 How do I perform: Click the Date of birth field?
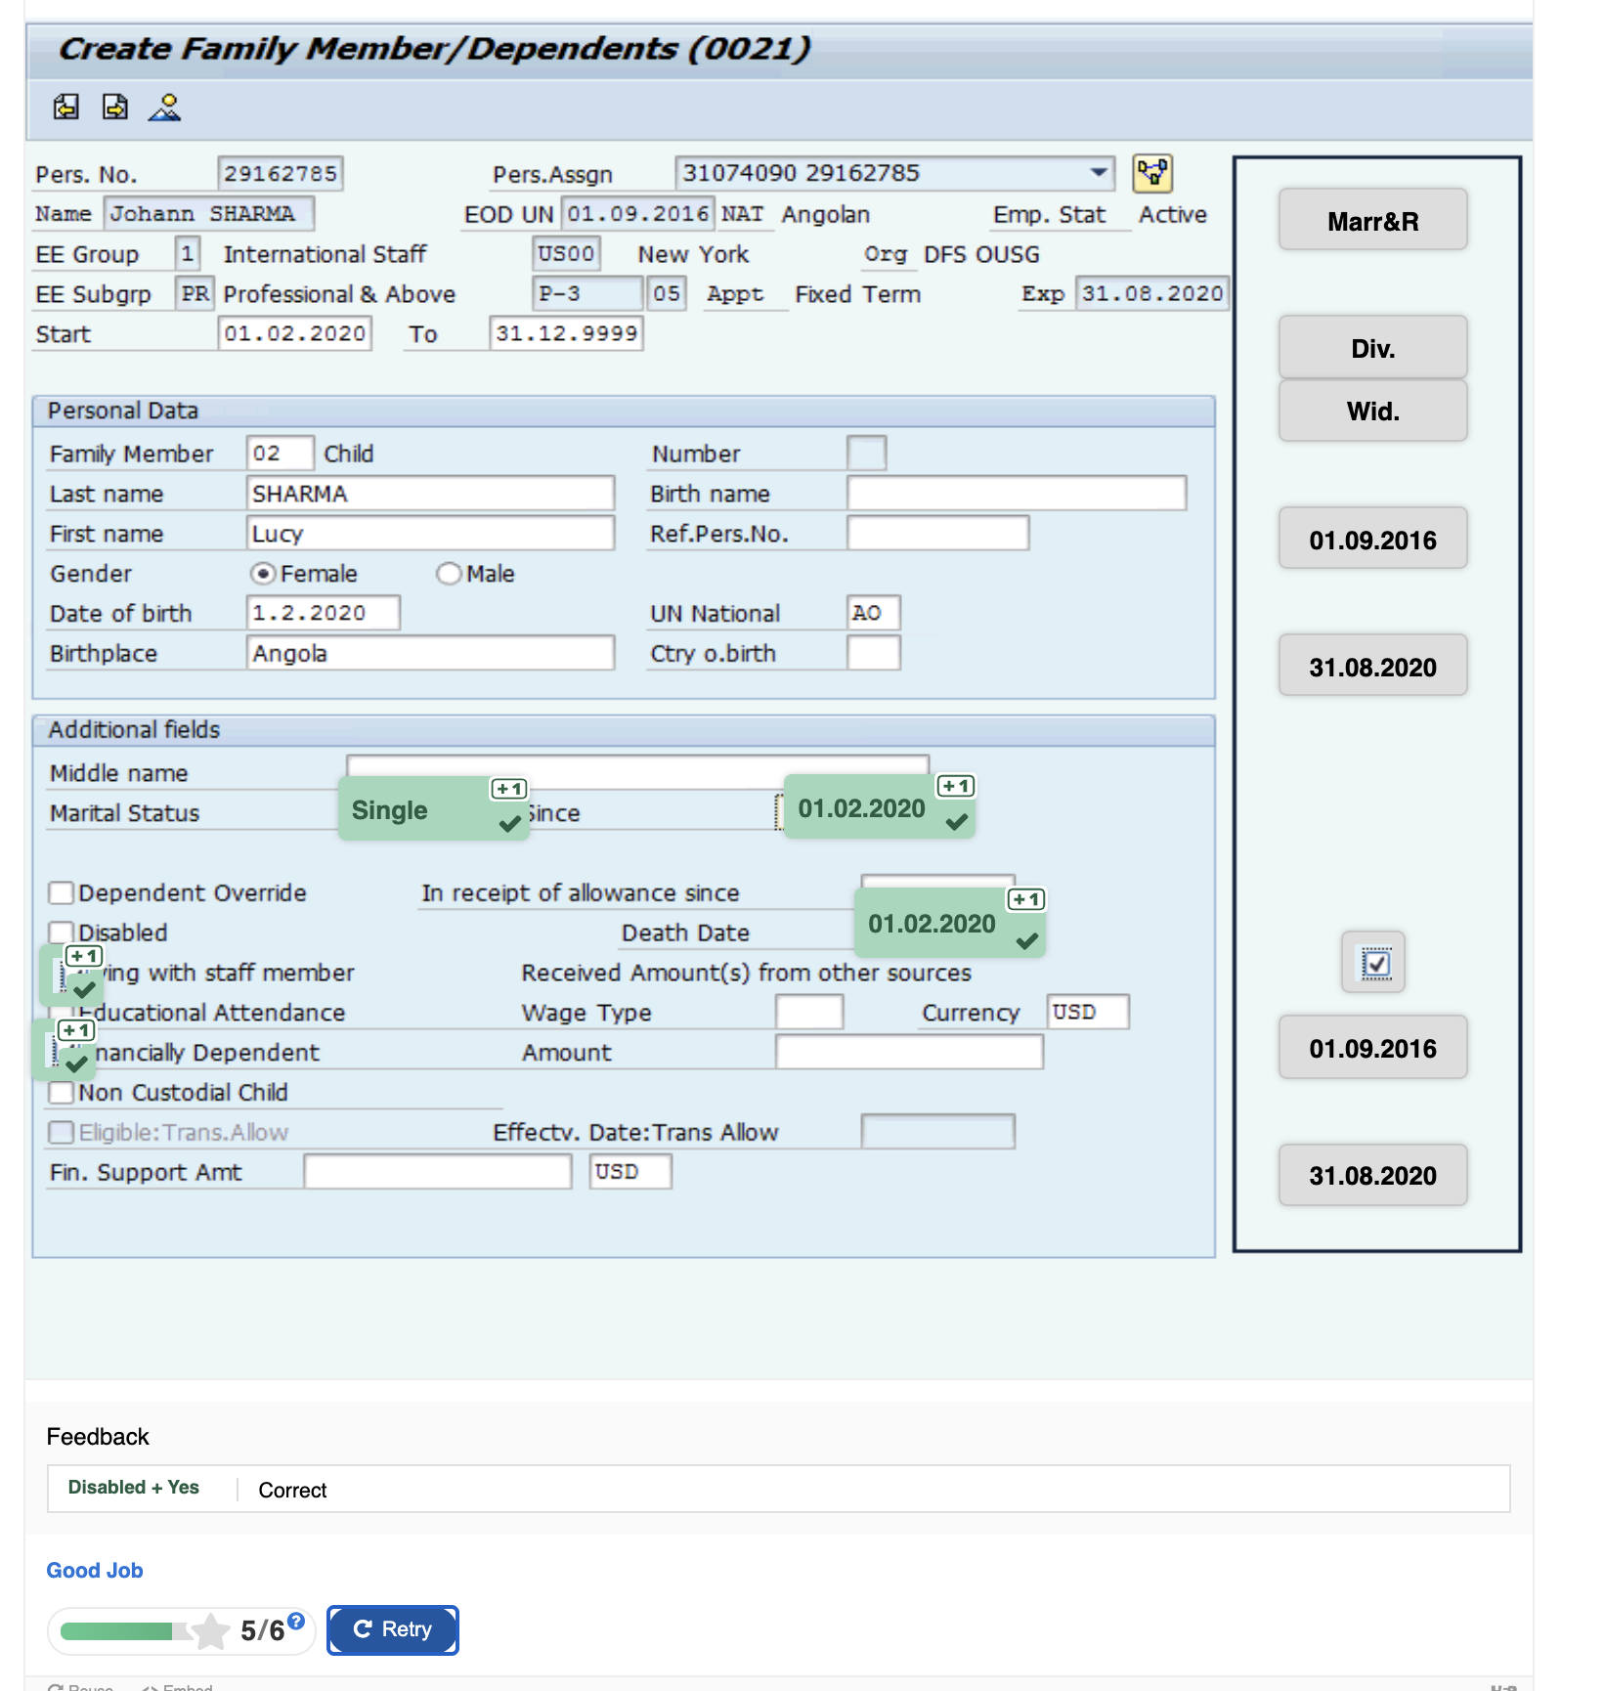coord(323,613)
